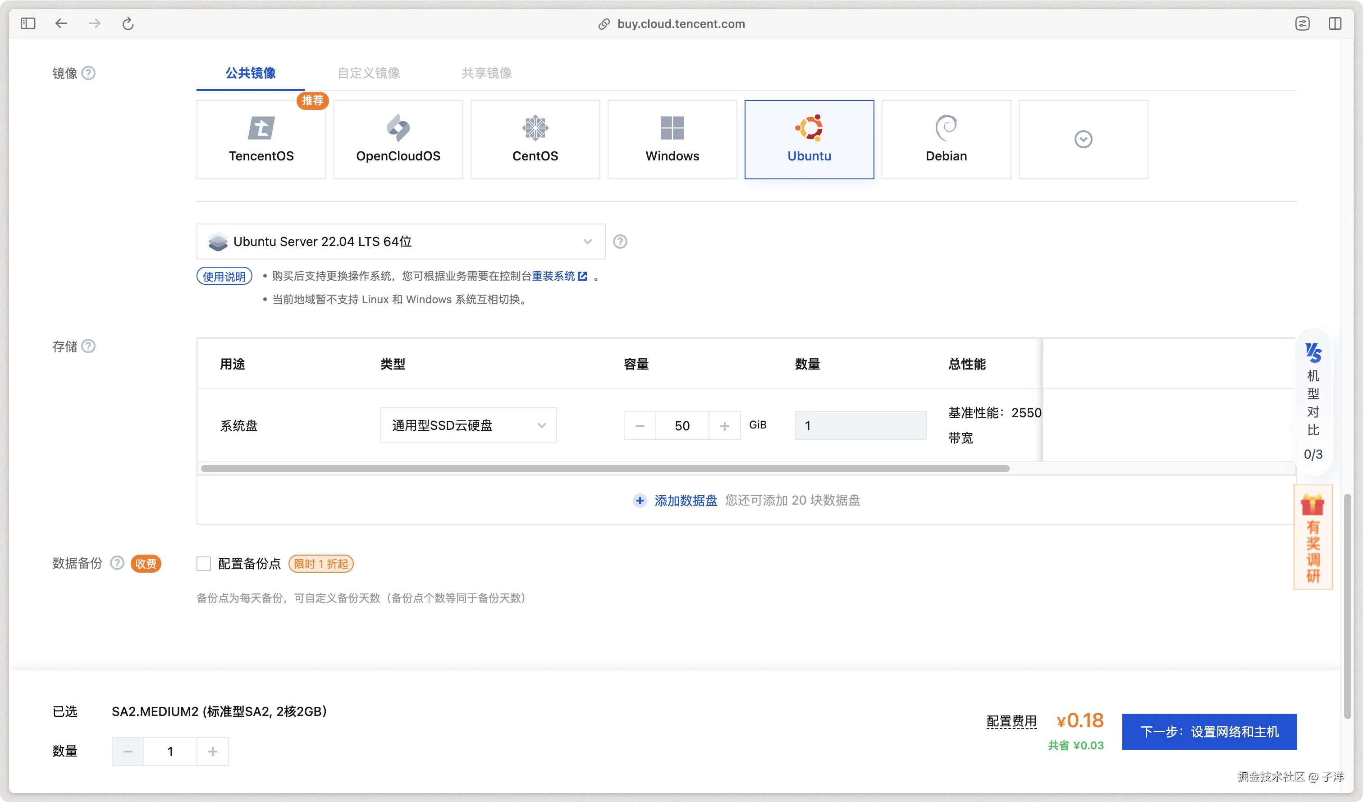Expand more image types chevron tile
Screen dimensions: 1363x802
(x=1083, y=139)
